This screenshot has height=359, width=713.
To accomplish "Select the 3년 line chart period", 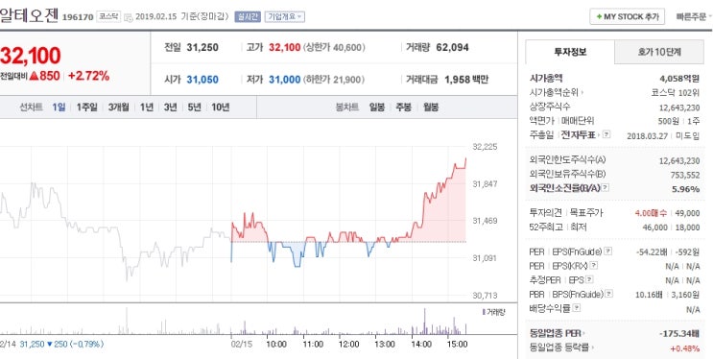I will click(x=171, y=108).
